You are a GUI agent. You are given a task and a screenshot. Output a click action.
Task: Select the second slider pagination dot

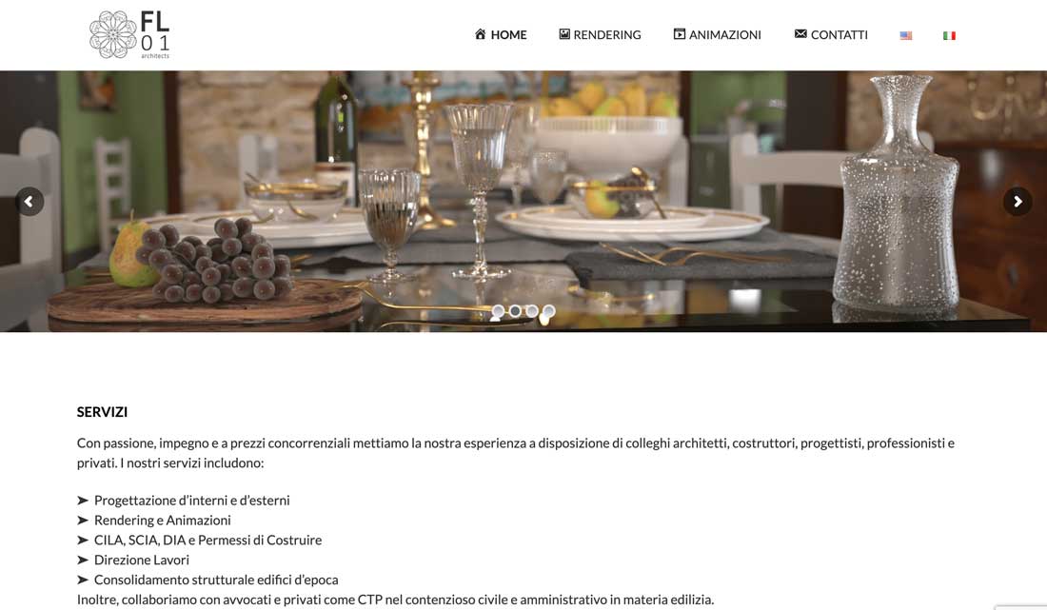click(x=515, y=311)
